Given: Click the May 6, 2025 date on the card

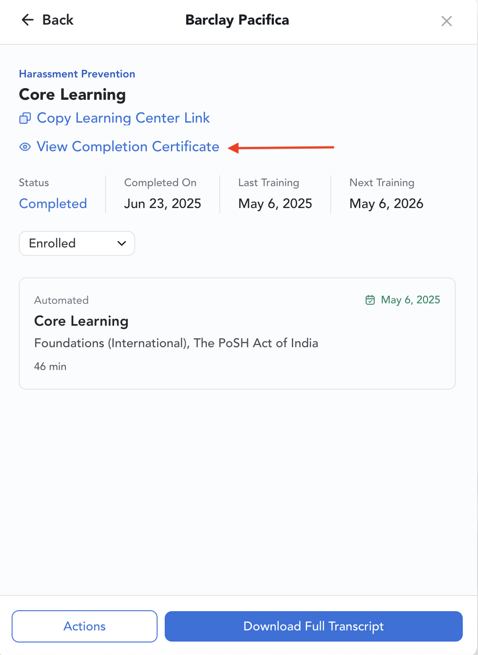Looking at the screenshot, I should point(410,300).
